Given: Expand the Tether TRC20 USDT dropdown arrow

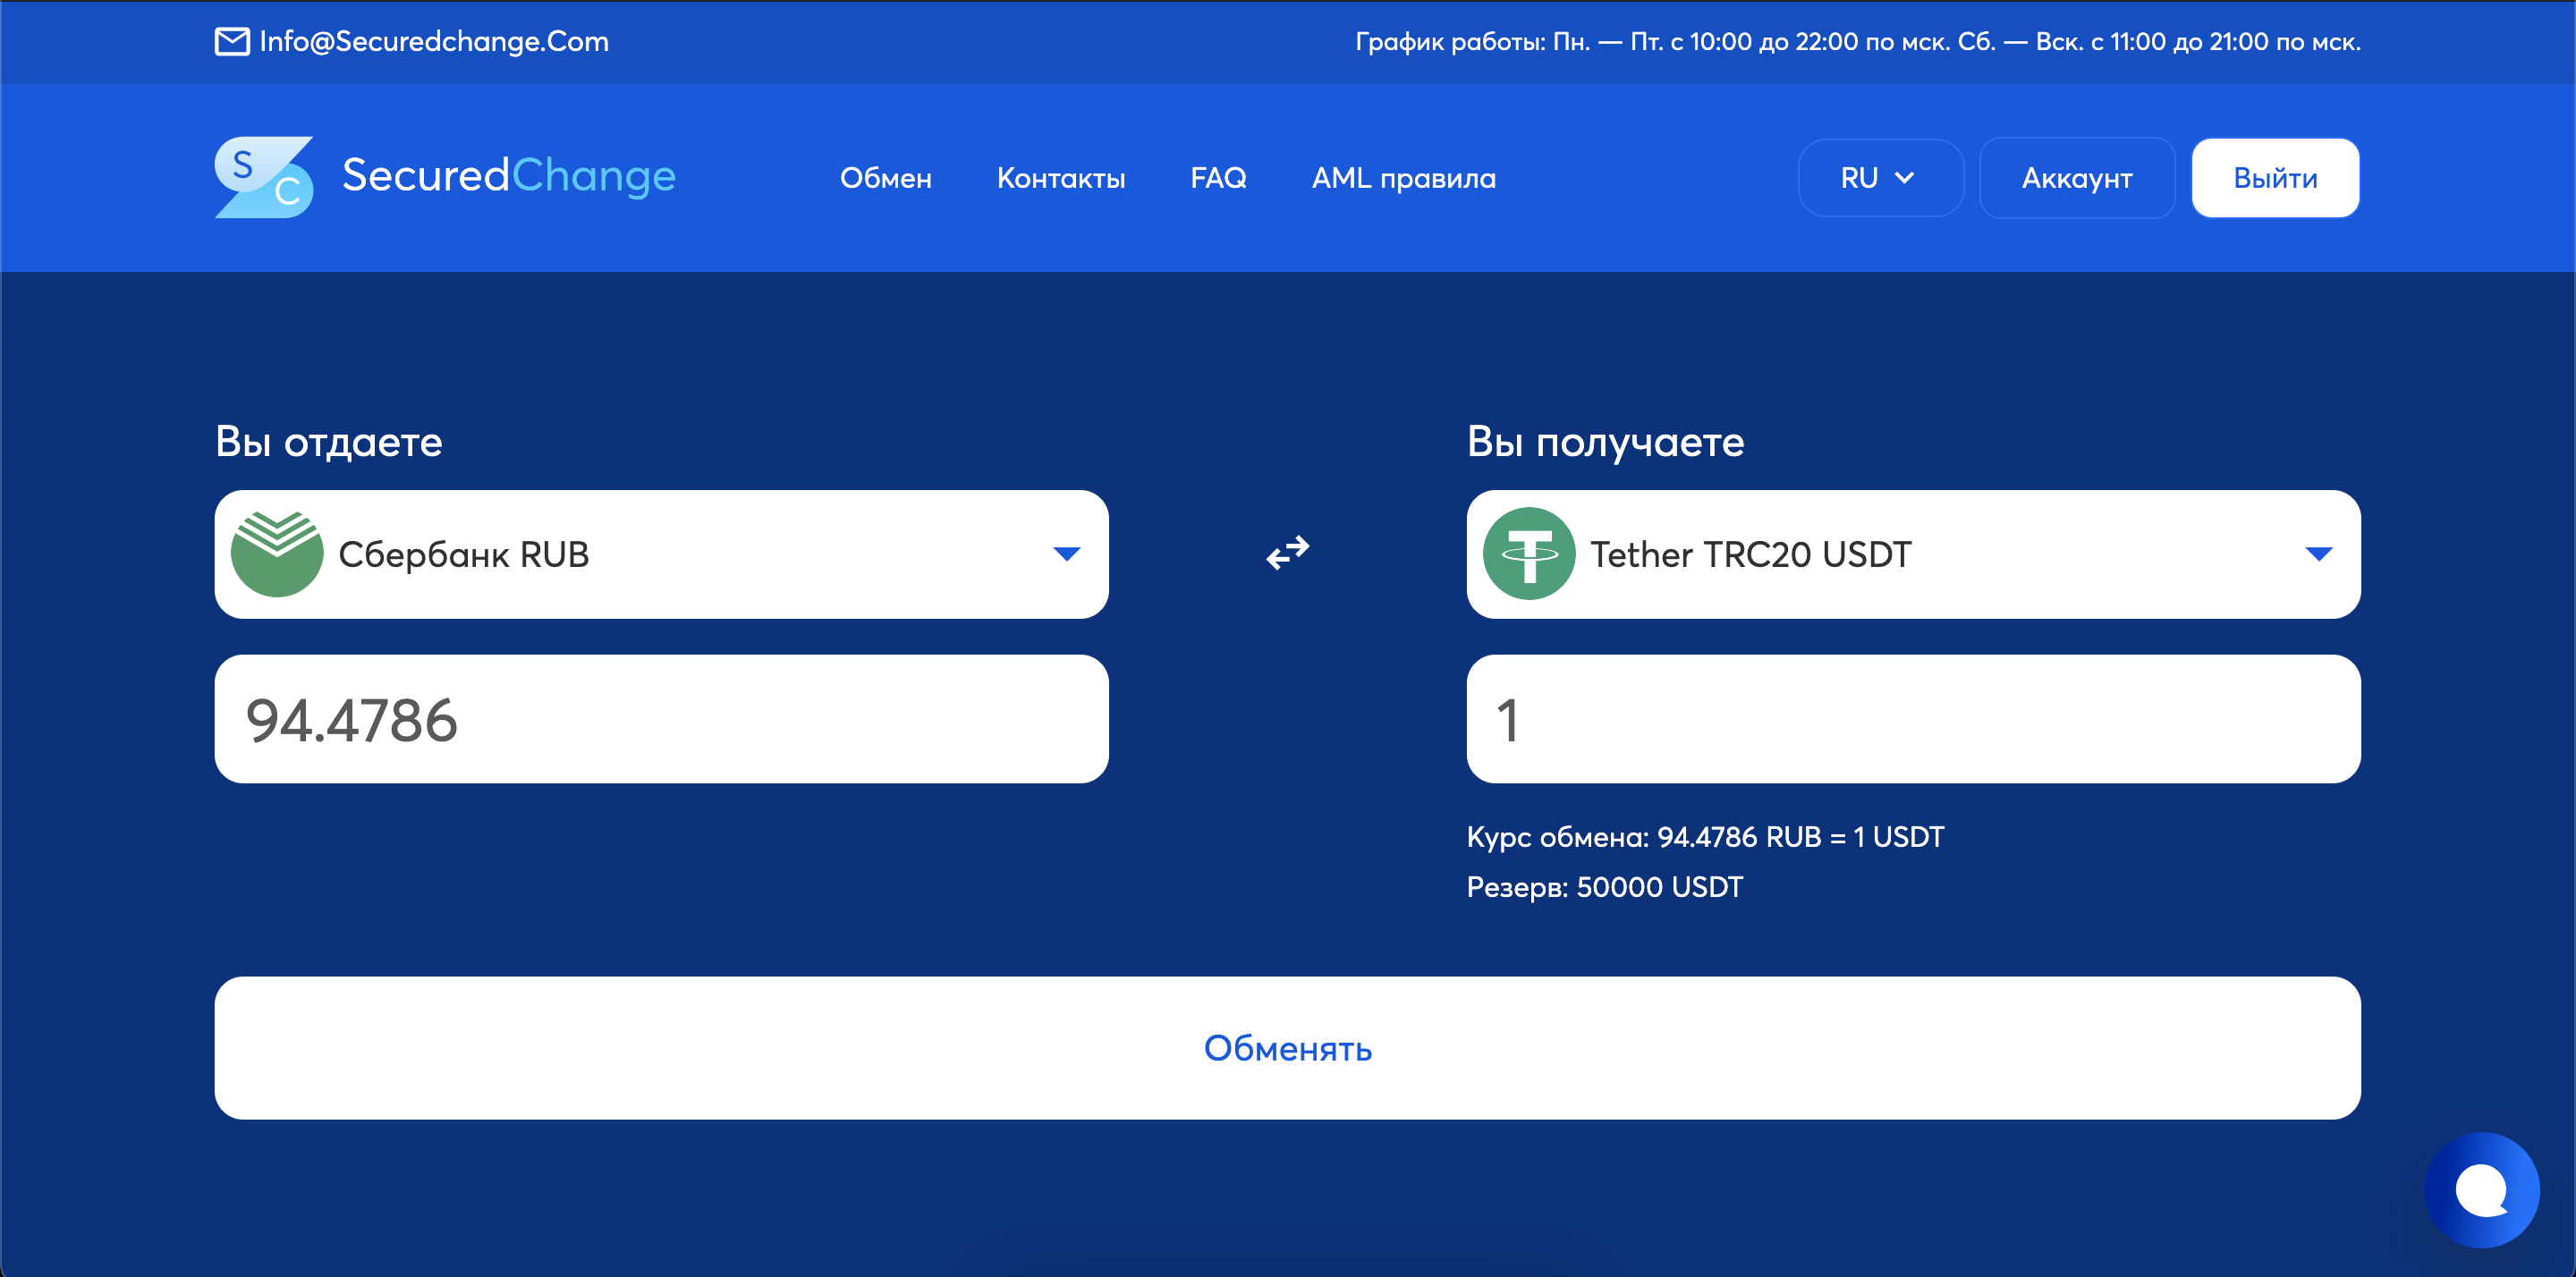Looking at the screenshot, I should 2318,554.
